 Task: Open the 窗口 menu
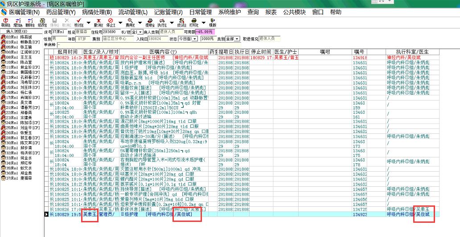point(318,12)
